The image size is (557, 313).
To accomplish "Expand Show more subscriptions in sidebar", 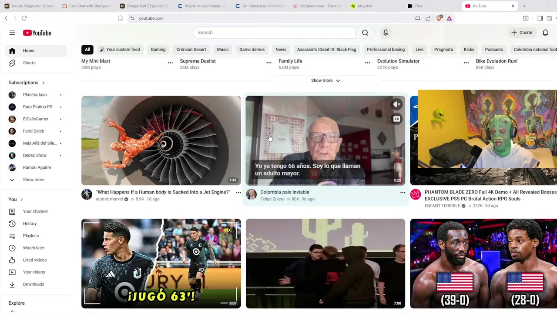I will (x=37, y=180).
